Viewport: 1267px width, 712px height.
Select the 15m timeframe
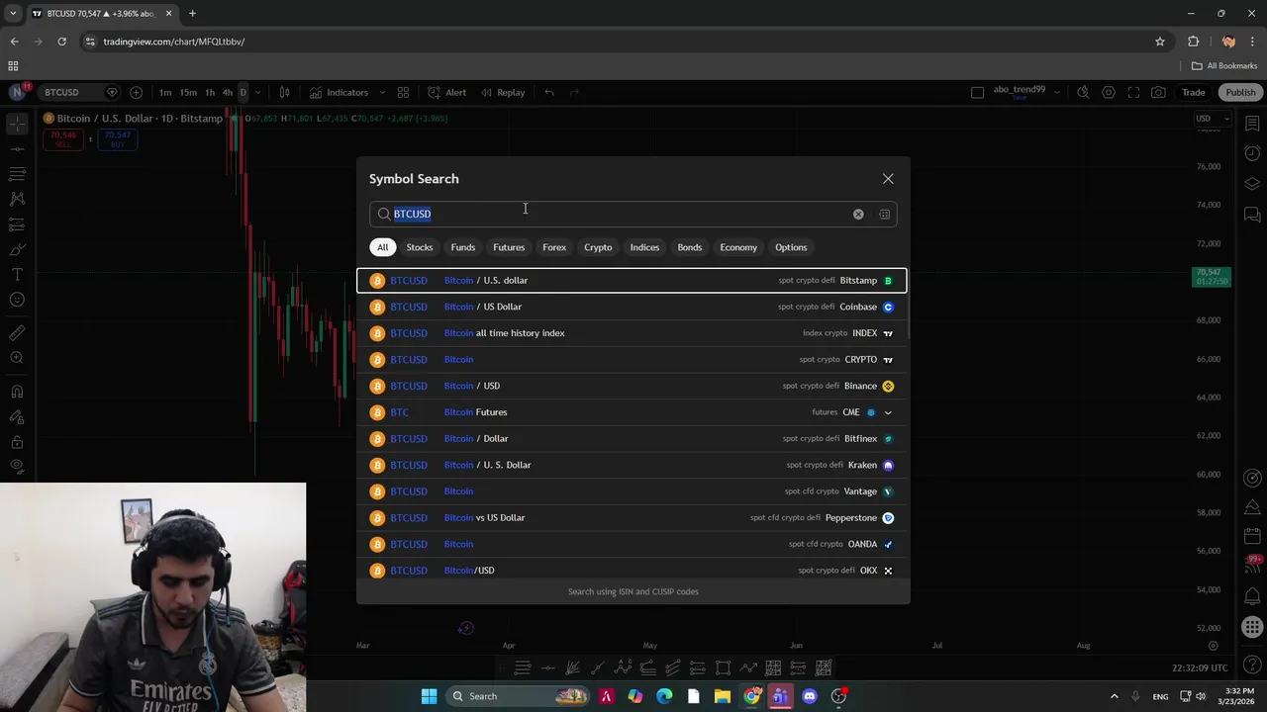coord(188,92)
